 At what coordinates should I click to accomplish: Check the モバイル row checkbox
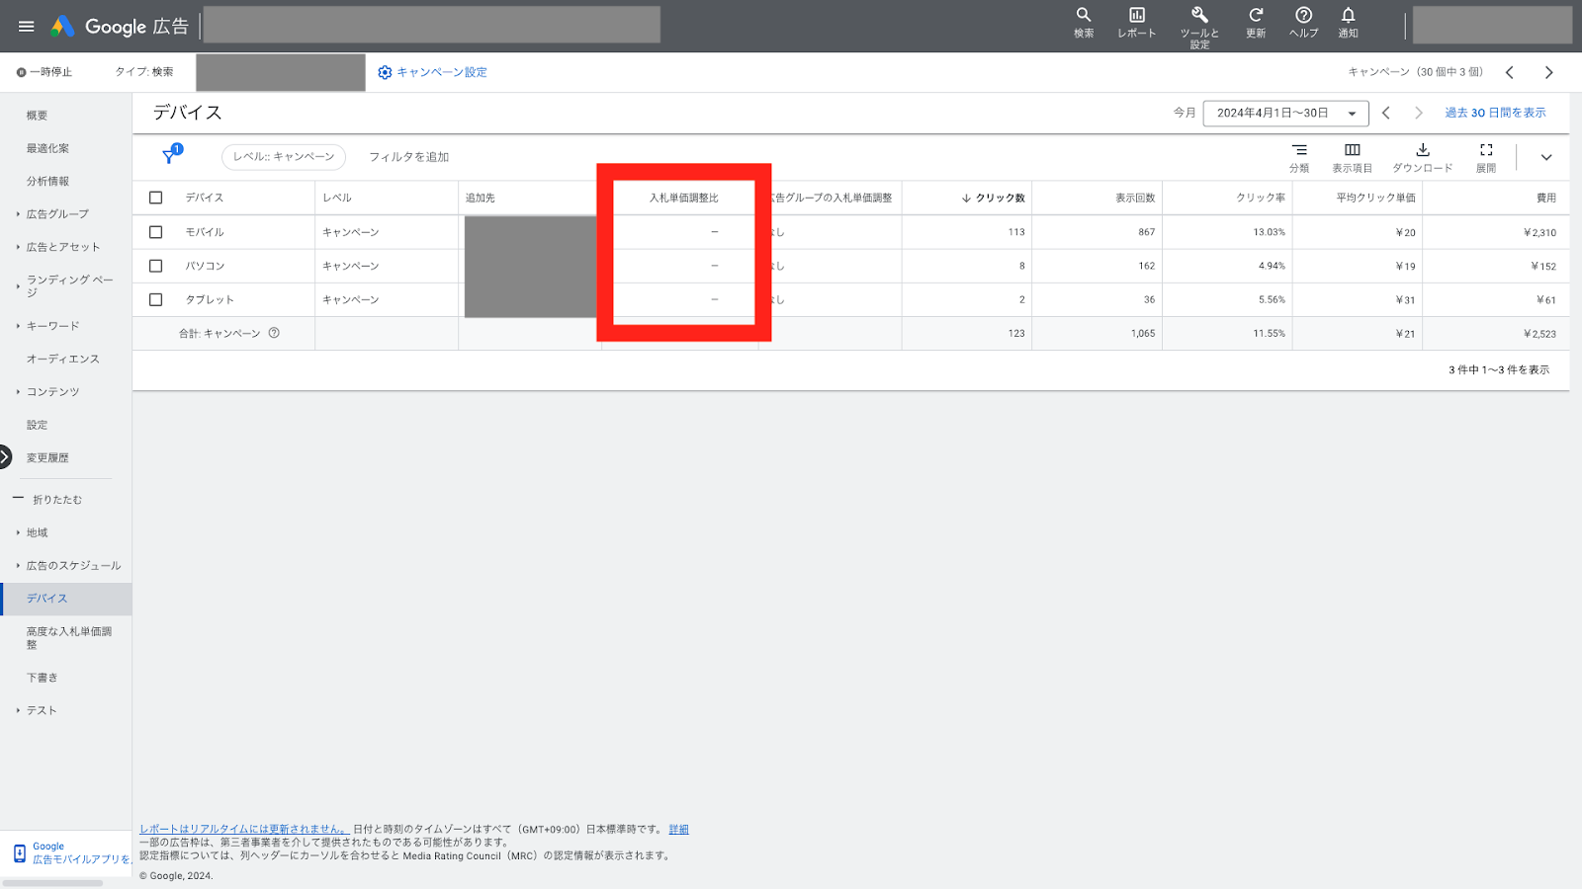click(x=155, y=232)
